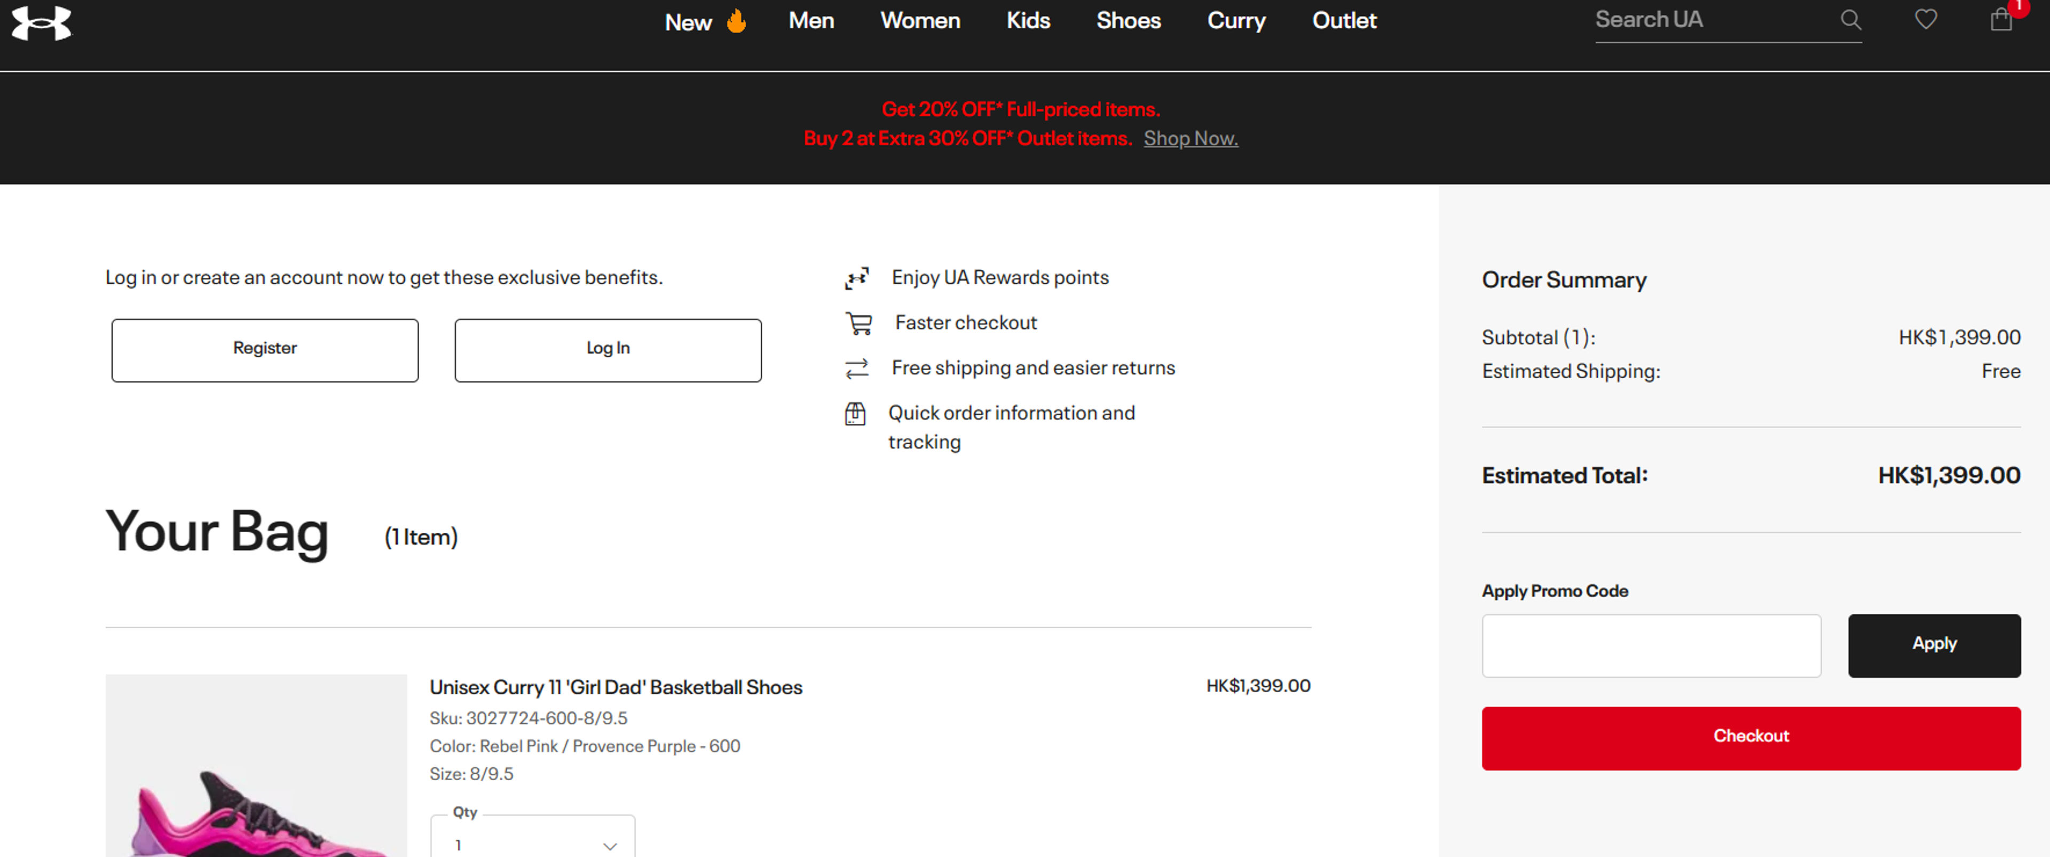2050x857 pixels.
Task: Click the Sku: 3027724-600-8/9.5 text
Action: [x=529, y=718]
